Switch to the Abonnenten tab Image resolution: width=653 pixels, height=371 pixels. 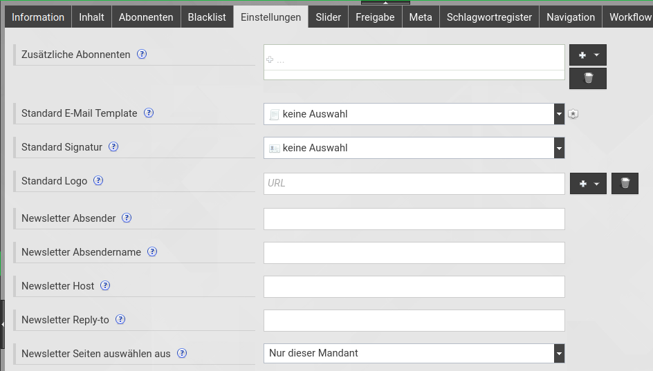(146, 17)
